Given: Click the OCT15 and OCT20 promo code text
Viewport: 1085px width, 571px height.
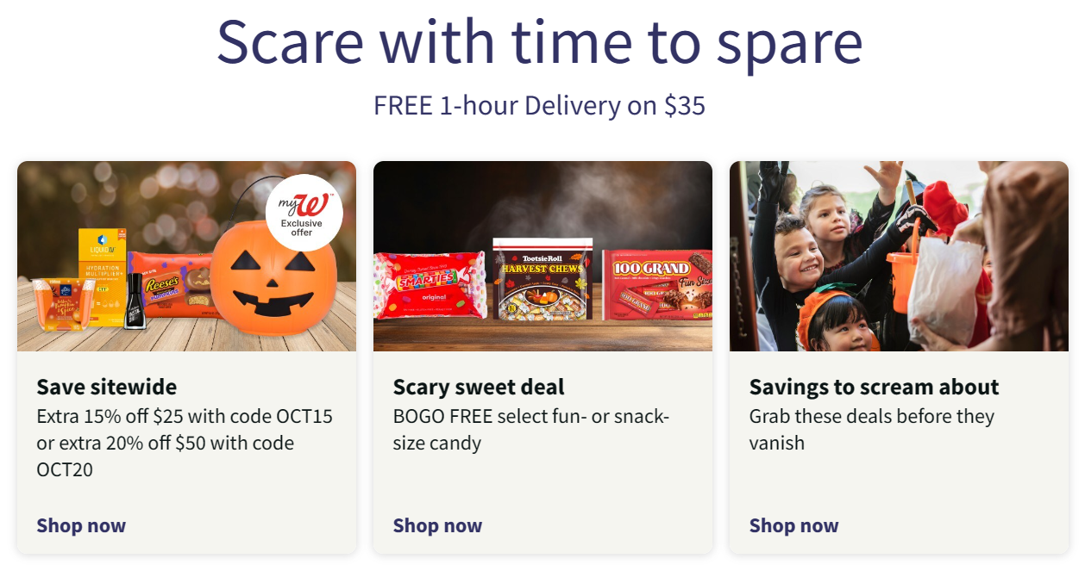Looking at the screenshot, I should tap(185, 443).
